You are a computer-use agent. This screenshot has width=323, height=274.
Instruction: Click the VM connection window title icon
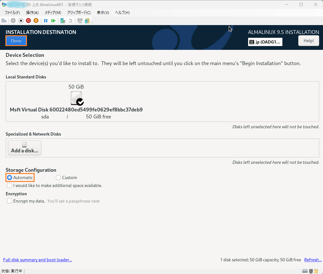pos(4,4)
